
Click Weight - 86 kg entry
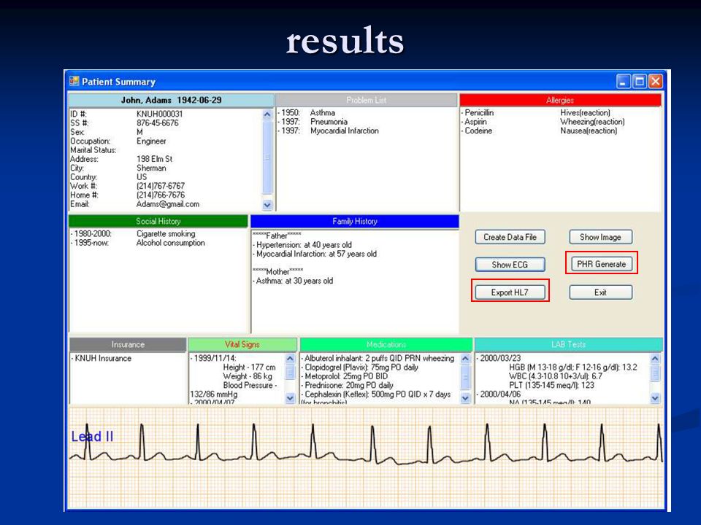pos(248,376)
